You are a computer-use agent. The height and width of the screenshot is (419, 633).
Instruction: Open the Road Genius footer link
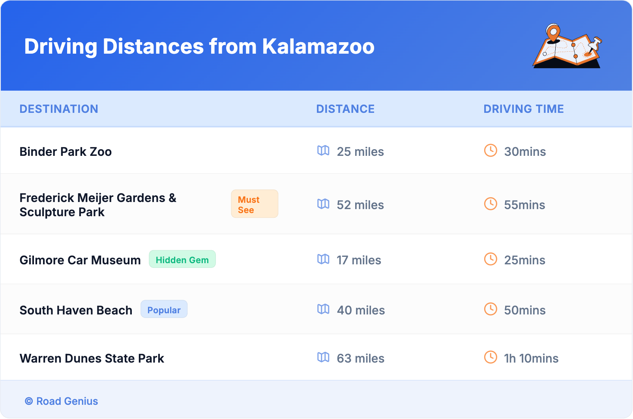67,401
